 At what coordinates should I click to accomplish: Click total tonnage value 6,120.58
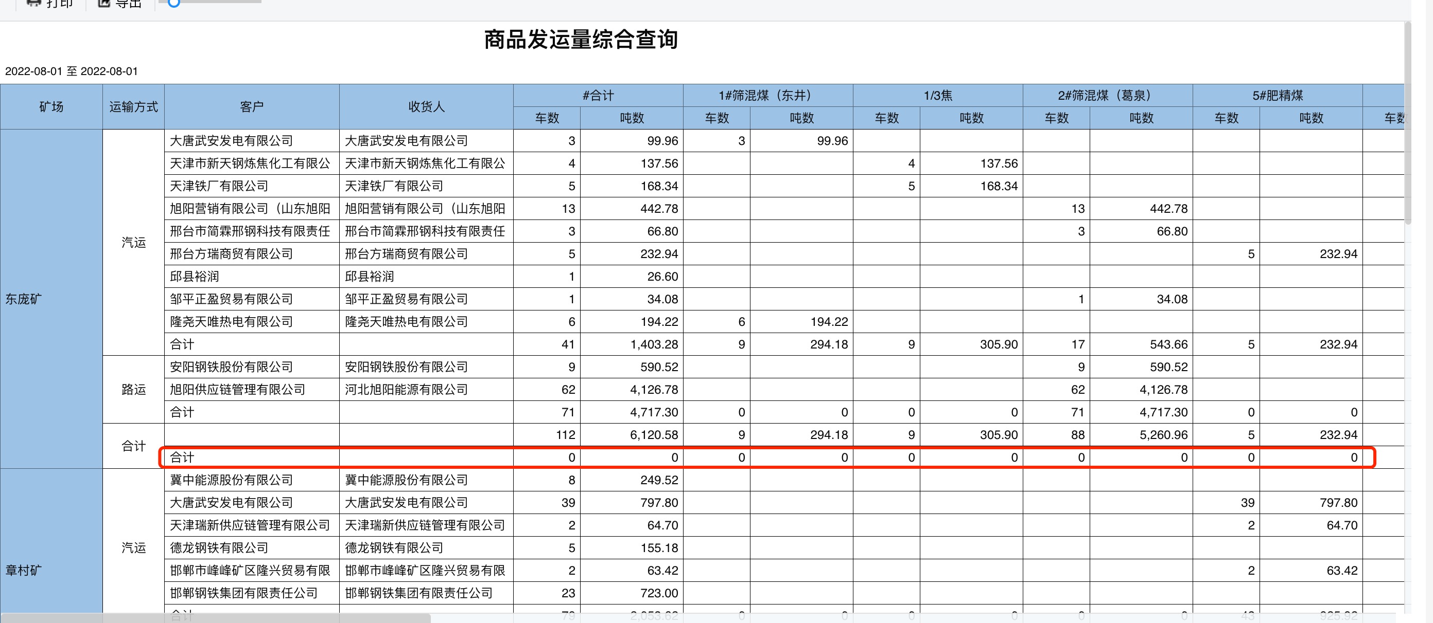coord(654,434)
